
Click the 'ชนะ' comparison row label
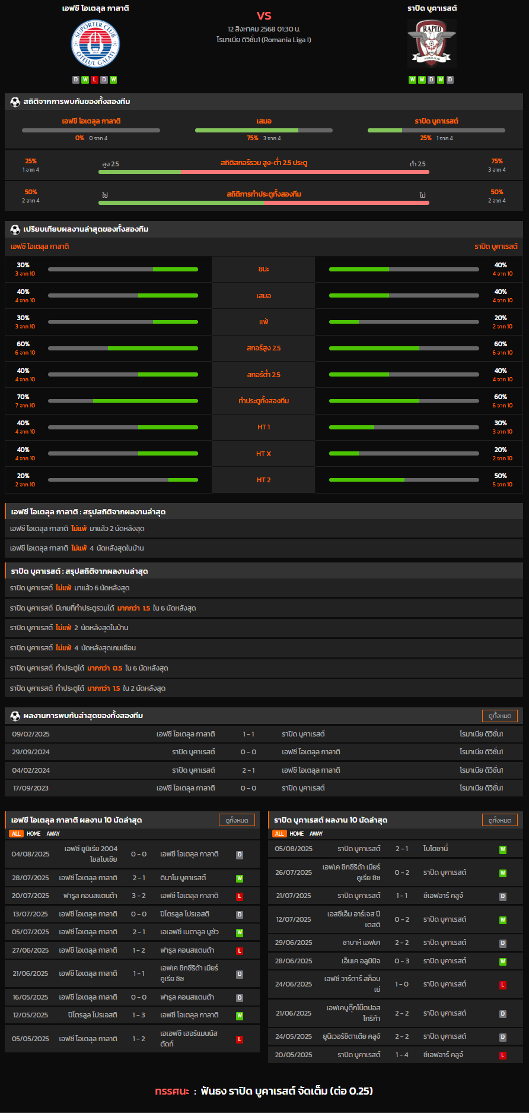tap(264, 269)
